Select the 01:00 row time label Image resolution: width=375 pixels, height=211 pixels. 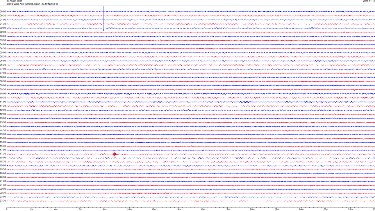3,20
